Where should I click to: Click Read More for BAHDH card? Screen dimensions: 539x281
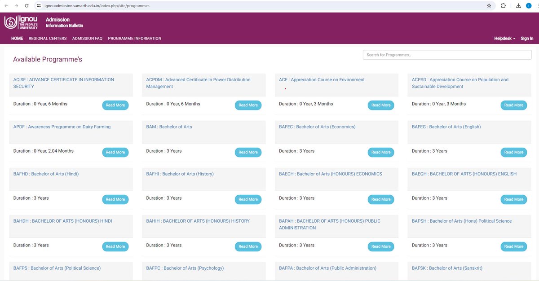tap(115, 246)
